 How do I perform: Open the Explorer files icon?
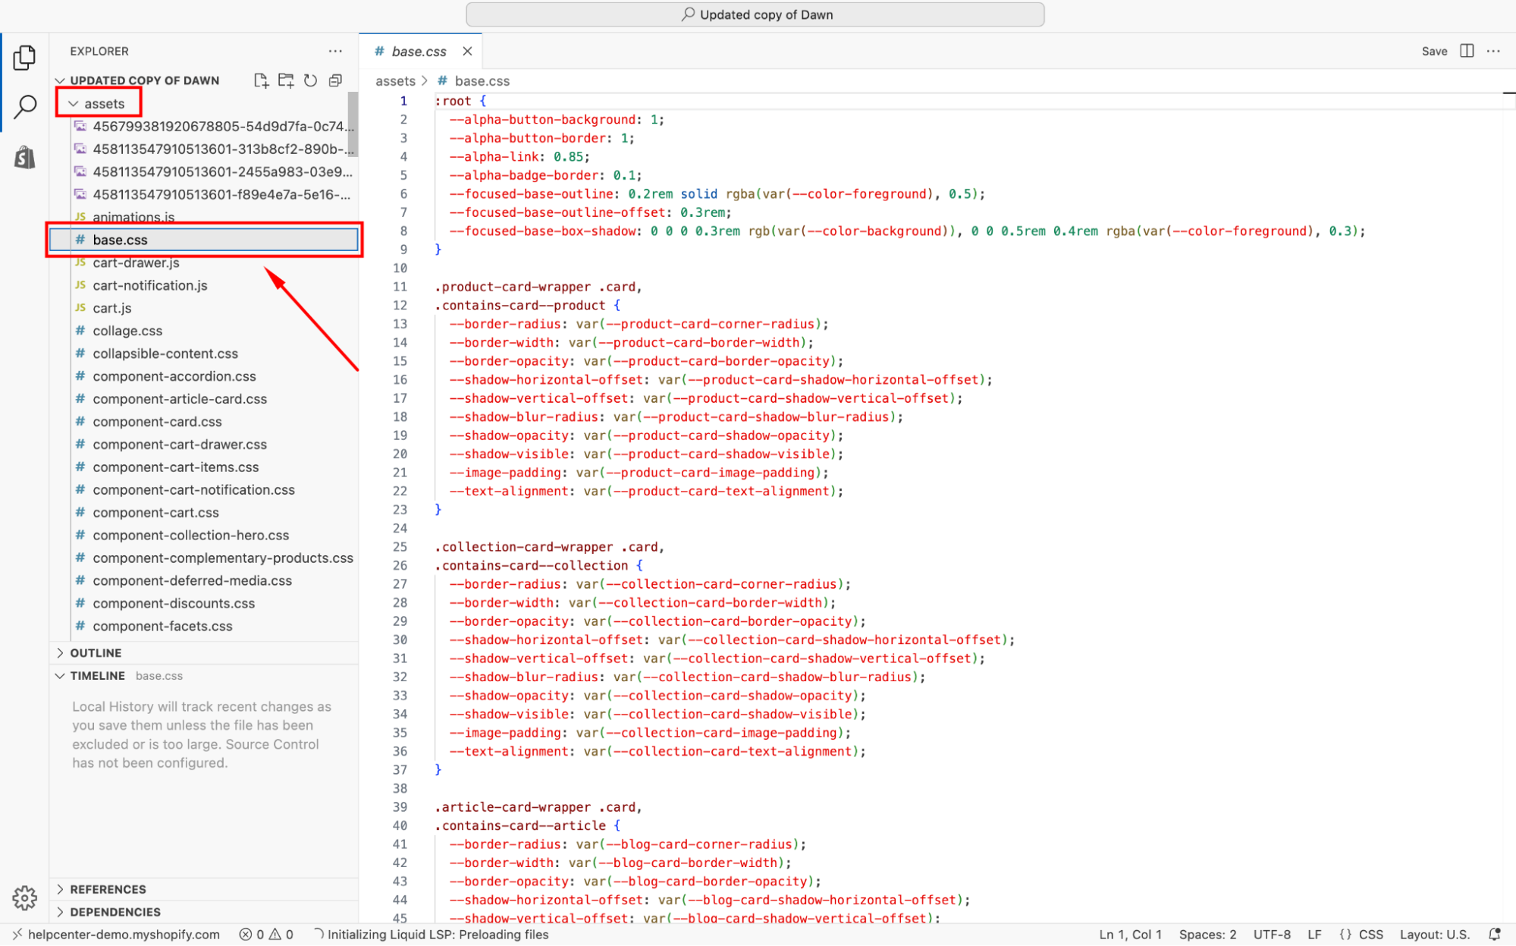[x=24, y=58]
